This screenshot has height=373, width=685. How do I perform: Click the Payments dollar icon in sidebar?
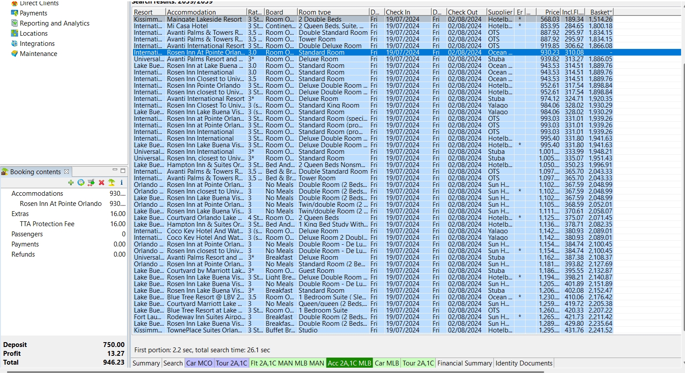(x=15, y=13)
